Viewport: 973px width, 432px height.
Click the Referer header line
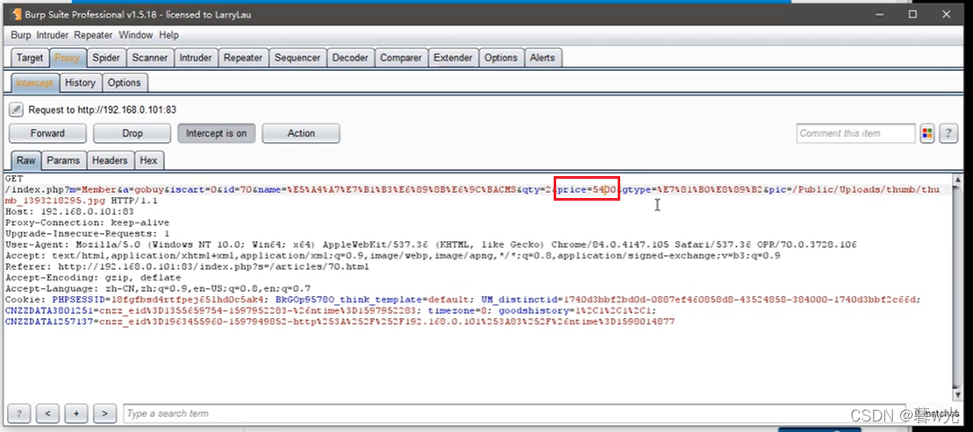(x=188, y=266)
